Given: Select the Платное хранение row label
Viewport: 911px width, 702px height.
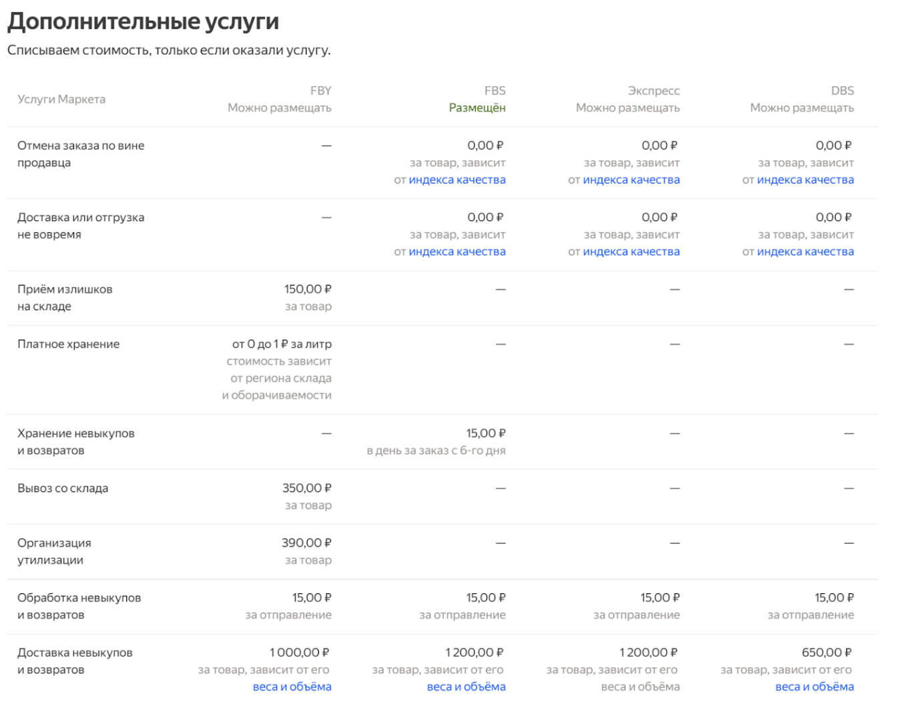Looking at the screenshot, I should coord(69,344).
